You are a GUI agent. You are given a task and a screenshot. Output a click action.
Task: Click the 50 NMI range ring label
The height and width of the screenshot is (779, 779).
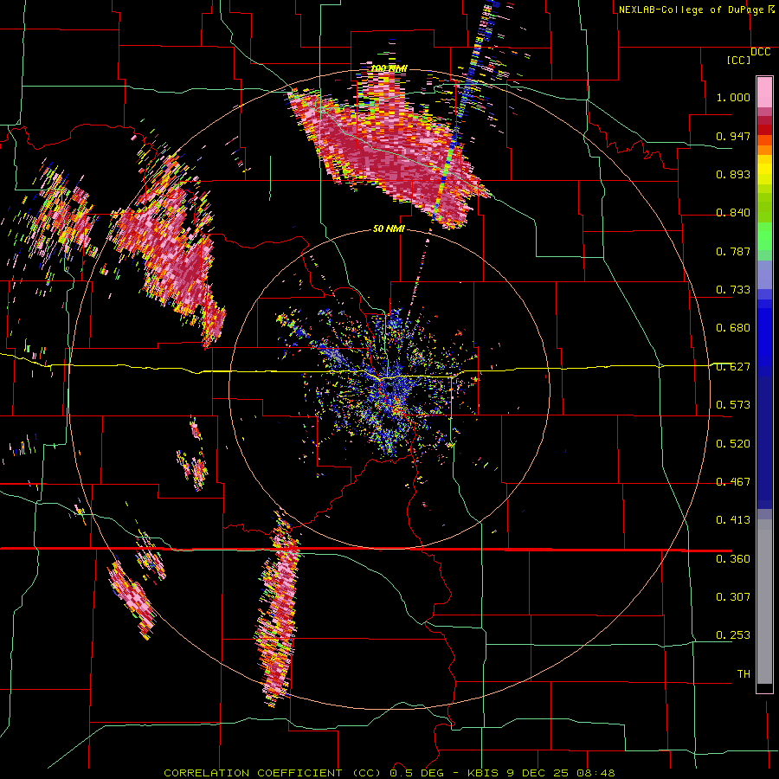tap(389, 229)
